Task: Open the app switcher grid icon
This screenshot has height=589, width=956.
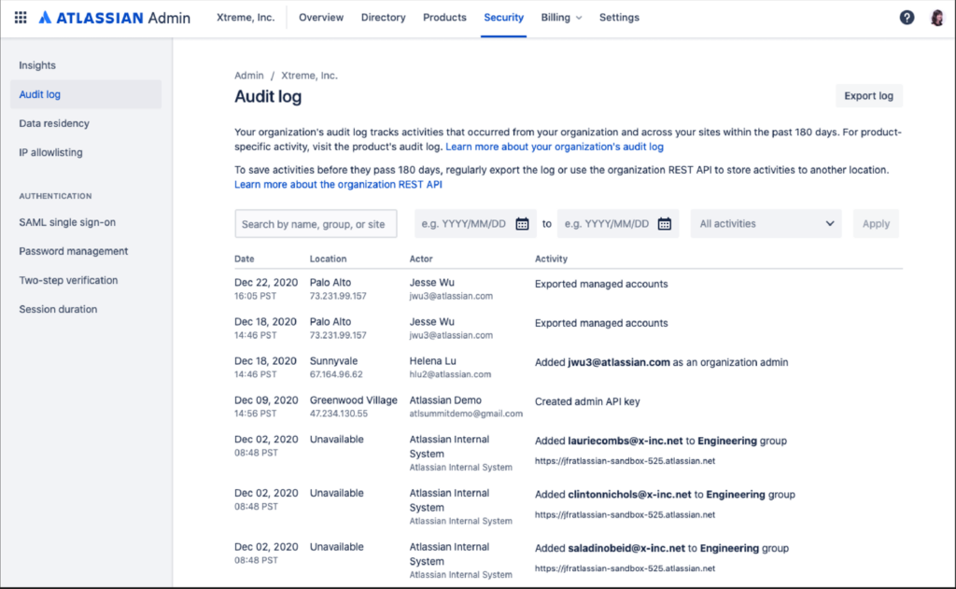Action: pos(20,17)
